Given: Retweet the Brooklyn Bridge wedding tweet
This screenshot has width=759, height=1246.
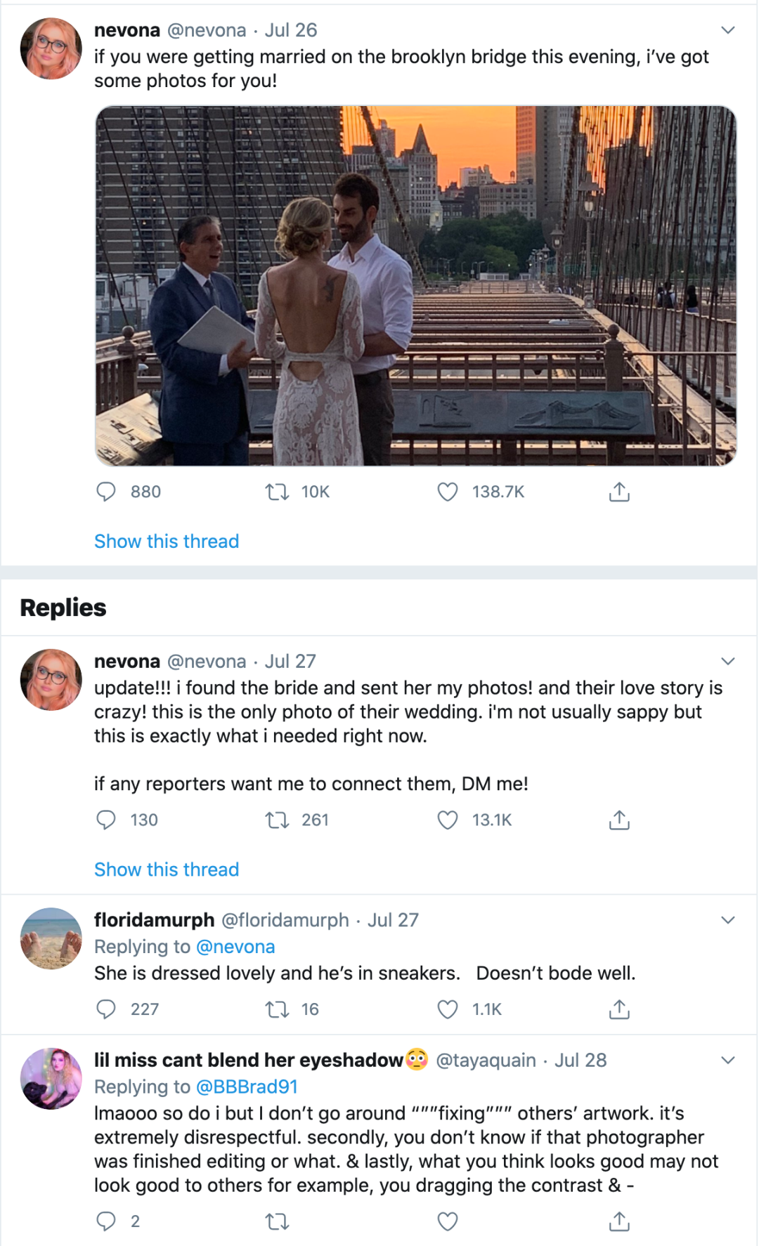Looking at the screenshot, I should point(277,492).
